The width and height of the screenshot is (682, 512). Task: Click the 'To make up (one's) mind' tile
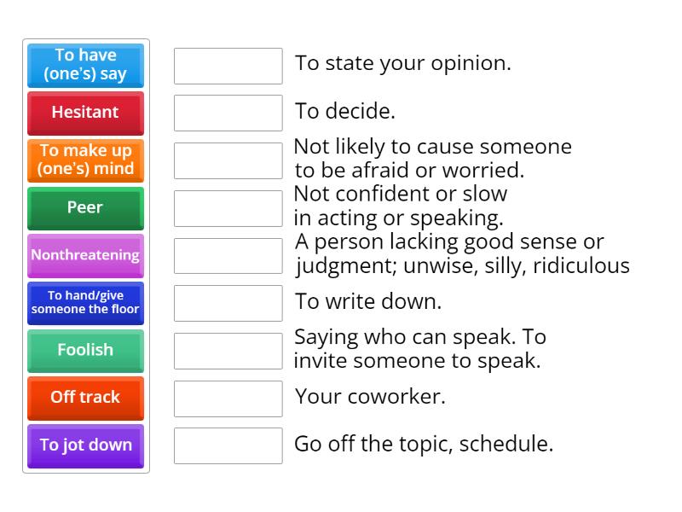pos(85,160)
